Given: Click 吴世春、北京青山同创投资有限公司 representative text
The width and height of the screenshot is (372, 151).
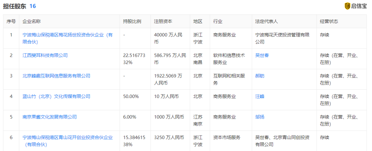Looking at the screenshot, I should pyautogui.click(x=282, y=141).
